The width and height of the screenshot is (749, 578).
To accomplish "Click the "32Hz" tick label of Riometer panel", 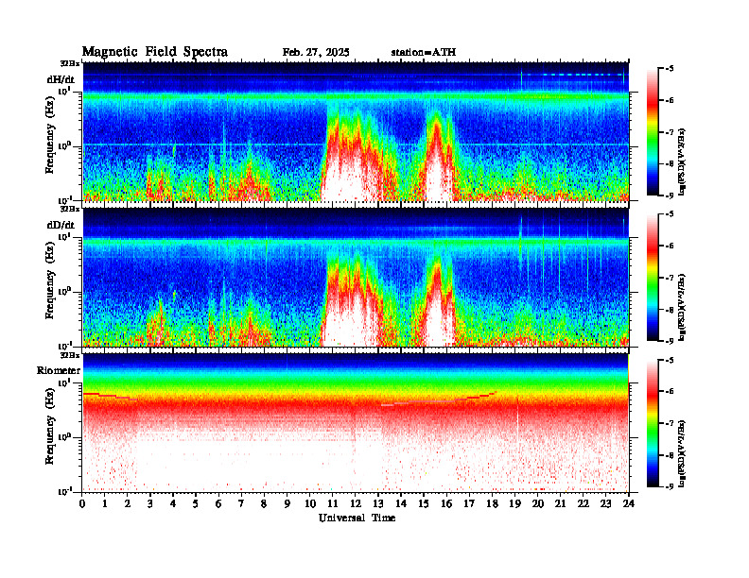I will pyautogui.click(x=70, y=355).
